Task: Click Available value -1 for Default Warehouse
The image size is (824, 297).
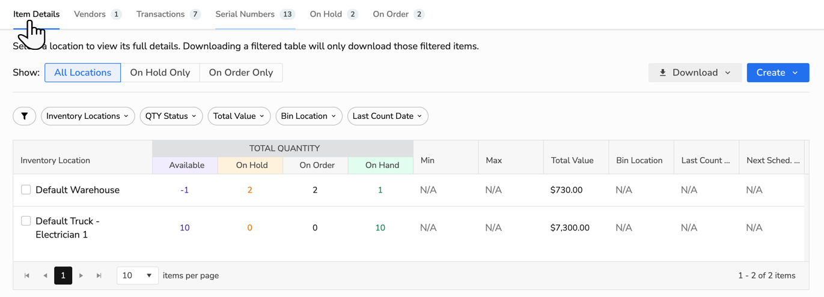Action: pyautogui.click(x=185, y=190)
